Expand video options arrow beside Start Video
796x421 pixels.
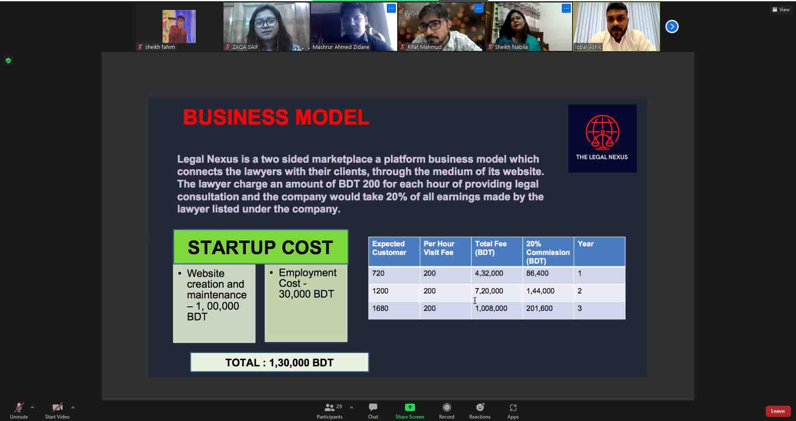[x=73, y=408]
